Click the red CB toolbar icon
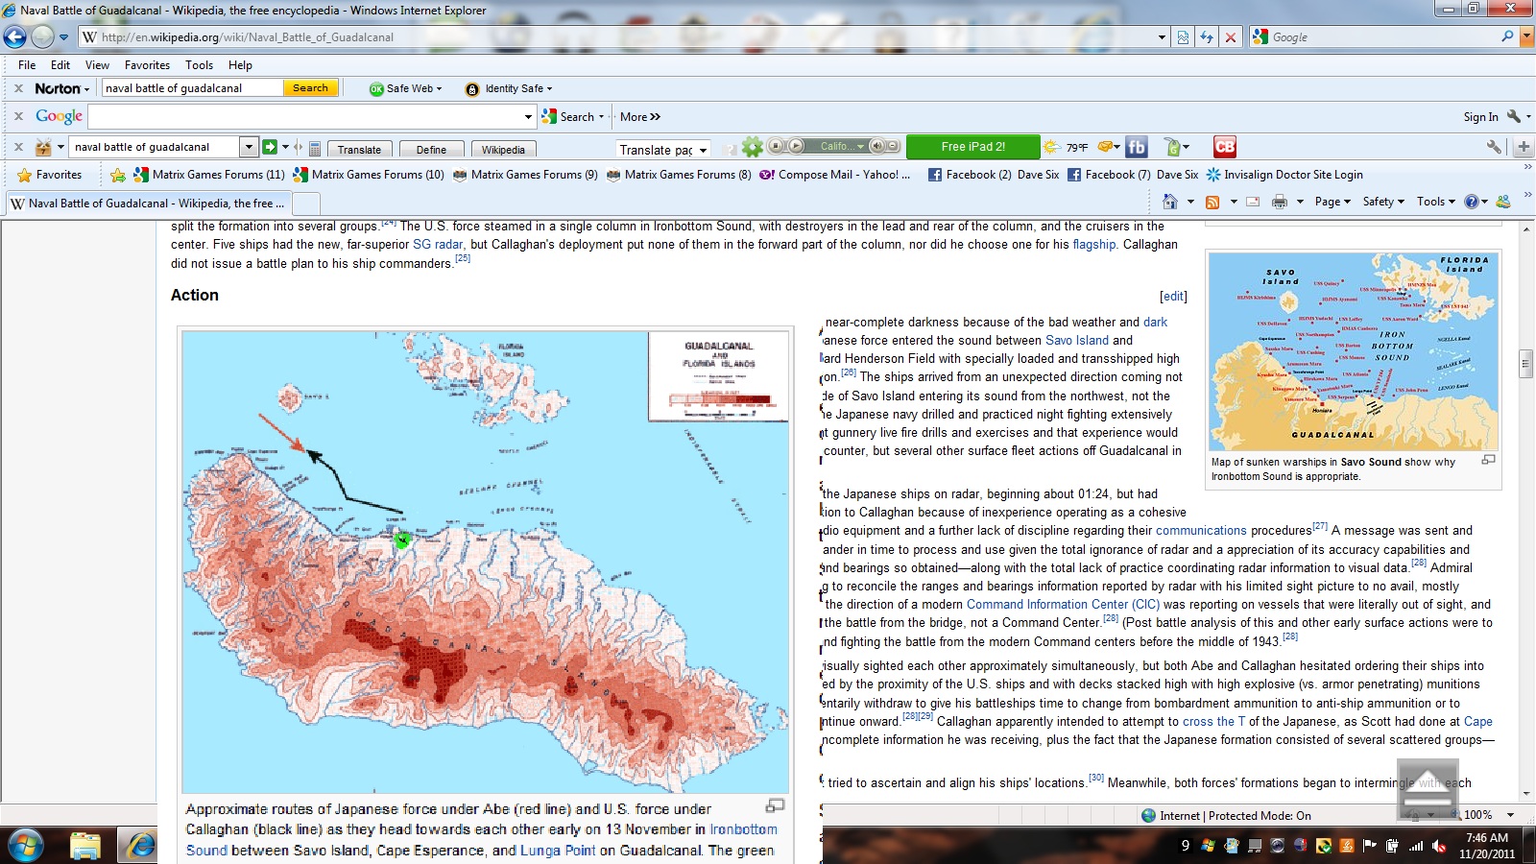This screenshot has width=1536, height=864. pyautogui.click(x=1225, y=147)
